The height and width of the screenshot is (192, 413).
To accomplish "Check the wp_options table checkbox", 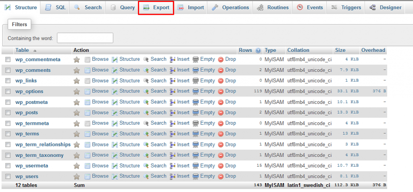I will (x=8, y=91).
